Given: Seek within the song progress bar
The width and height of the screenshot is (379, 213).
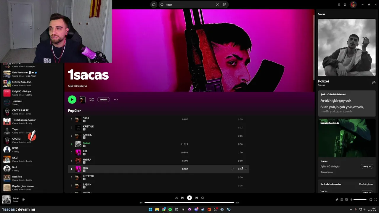Looking at the screenshot, I should pyautogui.click(x=189, y=203).
